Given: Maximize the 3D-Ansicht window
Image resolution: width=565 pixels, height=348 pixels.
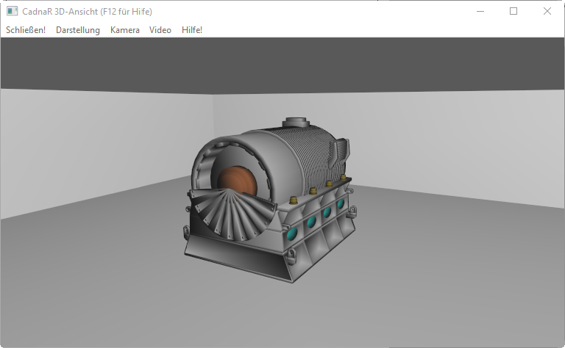Looking at the screenshot, I should pyautogui.click(x=514, y=11).
